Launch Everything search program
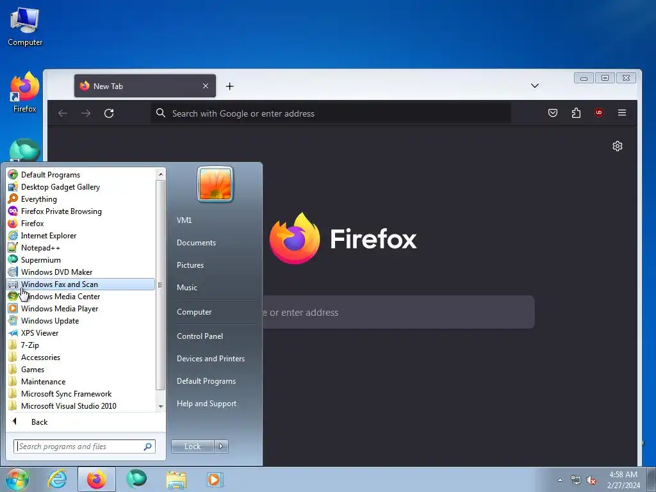The width and height of the screenshot is (656, 492). pyautogui.click(x=81, y=199)
